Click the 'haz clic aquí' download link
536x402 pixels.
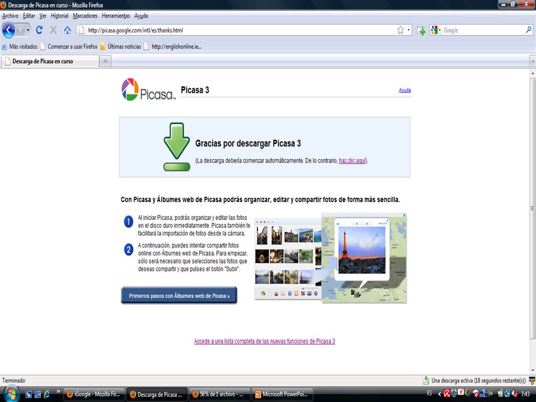pyautogui.click(x=352, y=160)
